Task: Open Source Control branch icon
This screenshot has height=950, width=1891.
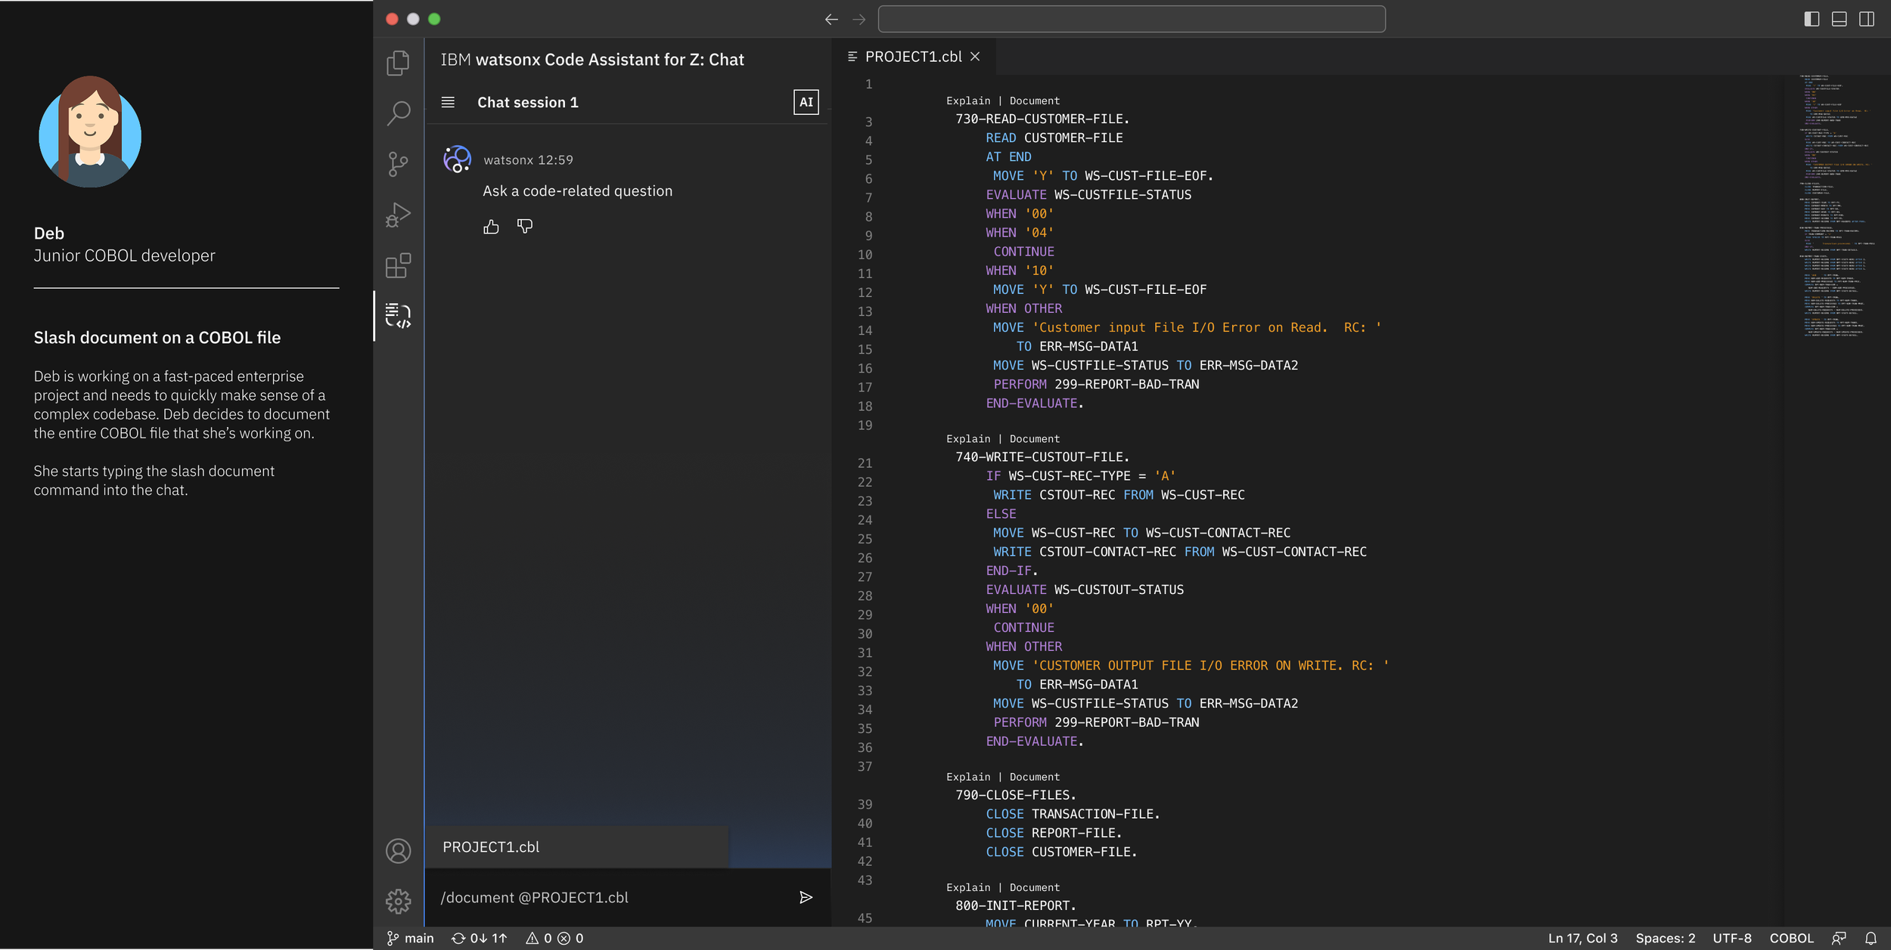Action: [x=398, y=164]
